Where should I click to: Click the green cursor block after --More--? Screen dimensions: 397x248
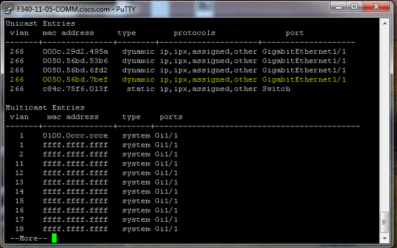[x=54, y=238]
